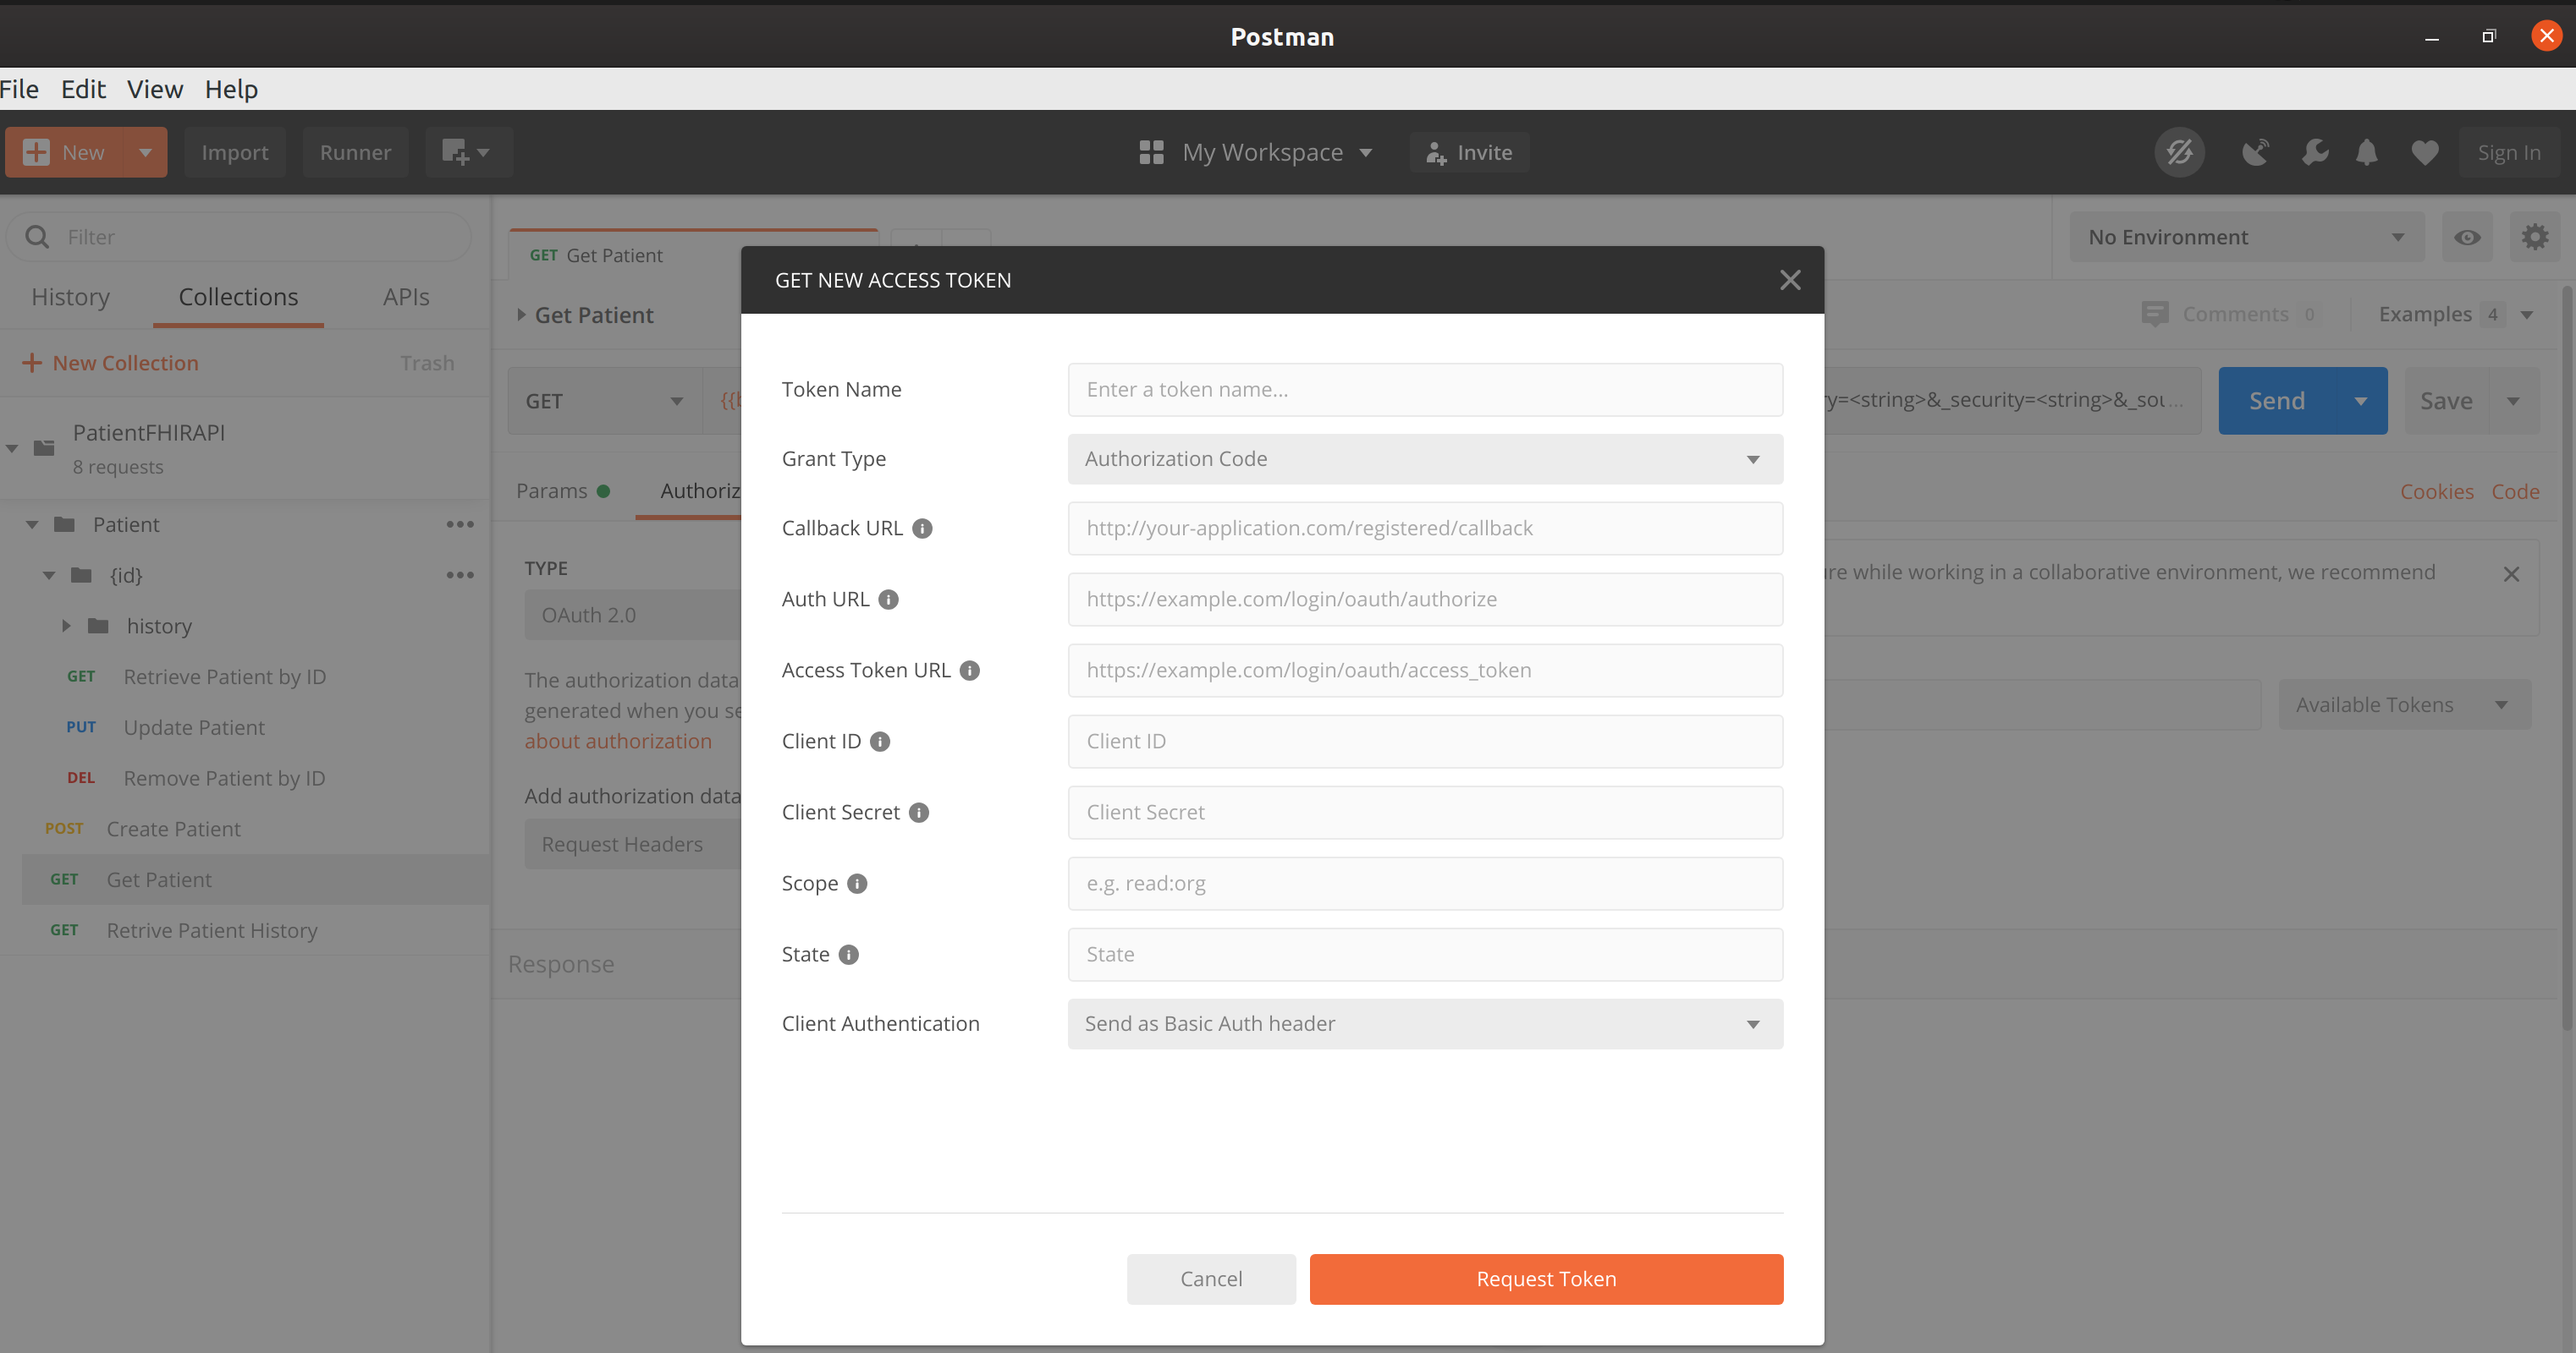The width and height of the screenshot is (2576, 1353).
Task: Click the open new window icon
Action: coord(468,152)
